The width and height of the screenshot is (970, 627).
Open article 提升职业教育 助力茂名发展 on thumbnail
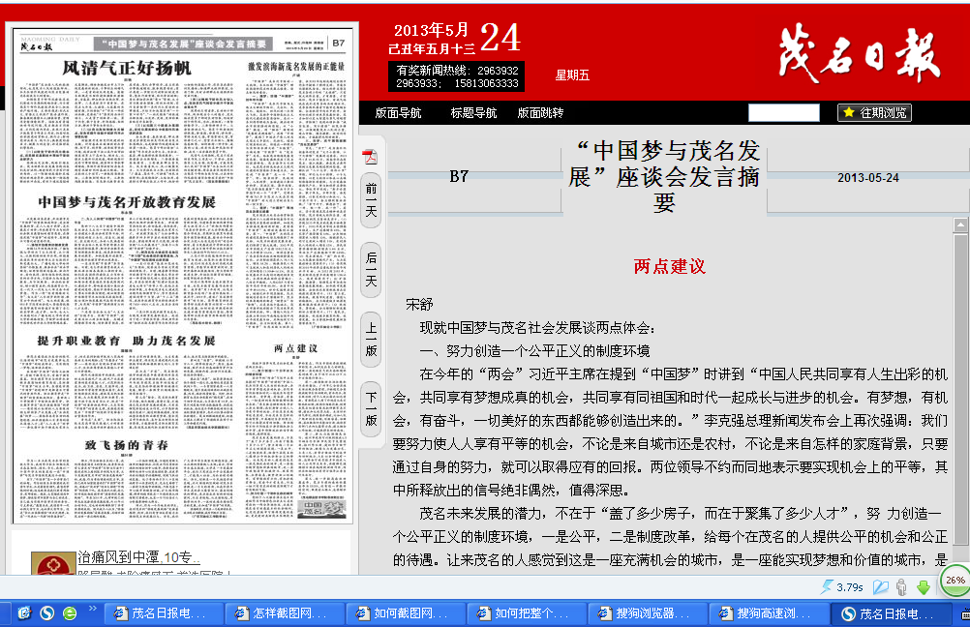(126, 341)
